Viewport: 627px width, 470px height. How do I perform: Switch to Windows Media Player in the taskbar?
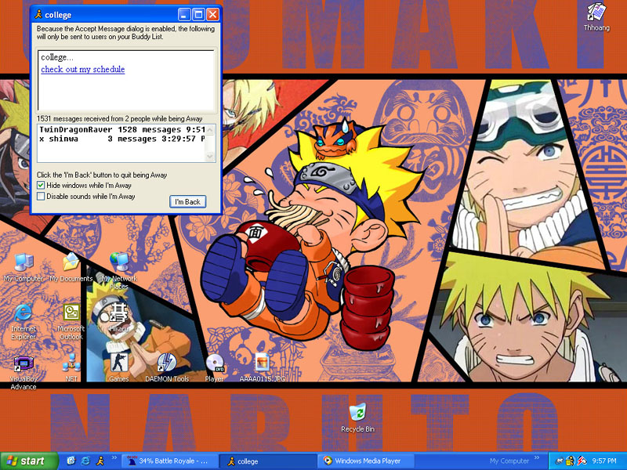[x=366, y=461]
